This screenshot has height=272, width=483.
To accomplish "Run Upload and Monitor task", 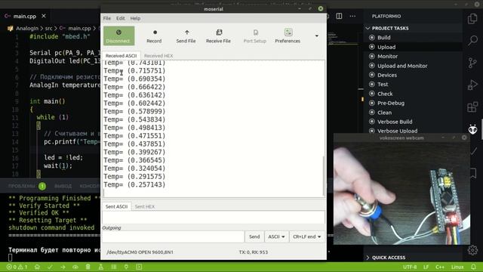I will click(402, 66).
